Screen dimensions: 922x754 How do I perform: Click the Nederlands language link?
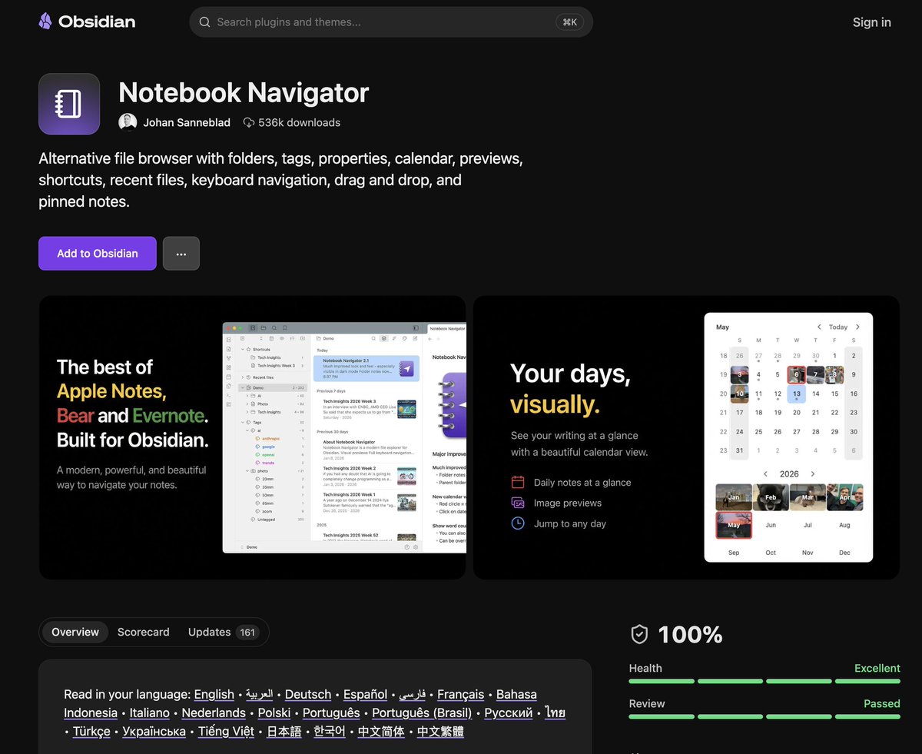214,712
